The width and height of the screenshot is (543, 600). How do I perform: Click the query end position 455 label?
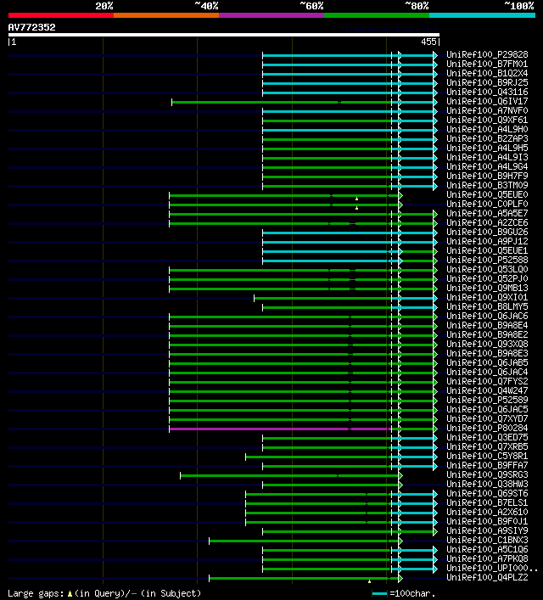(428, 42)
